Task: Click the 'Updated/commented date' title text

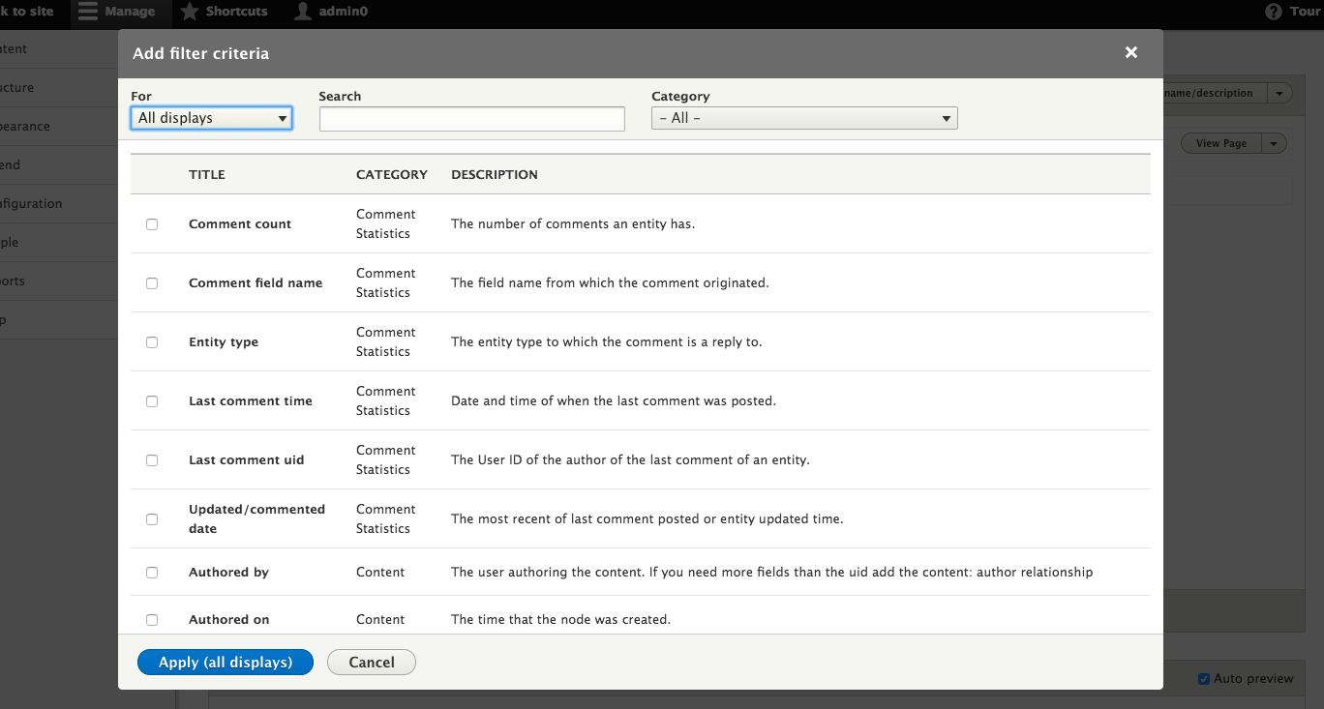Action: tap(257, 519)
